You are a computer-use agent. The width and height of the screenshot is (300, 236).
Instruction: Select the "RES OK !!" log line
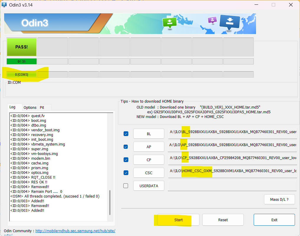pyautogui.click(x=29, y=182)
